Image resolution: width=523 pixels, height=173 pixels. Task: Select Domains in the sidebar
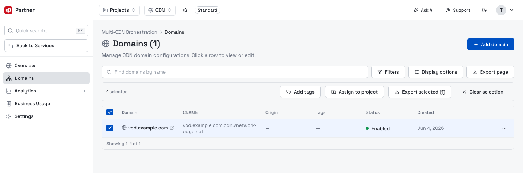(x=46, y=78)
